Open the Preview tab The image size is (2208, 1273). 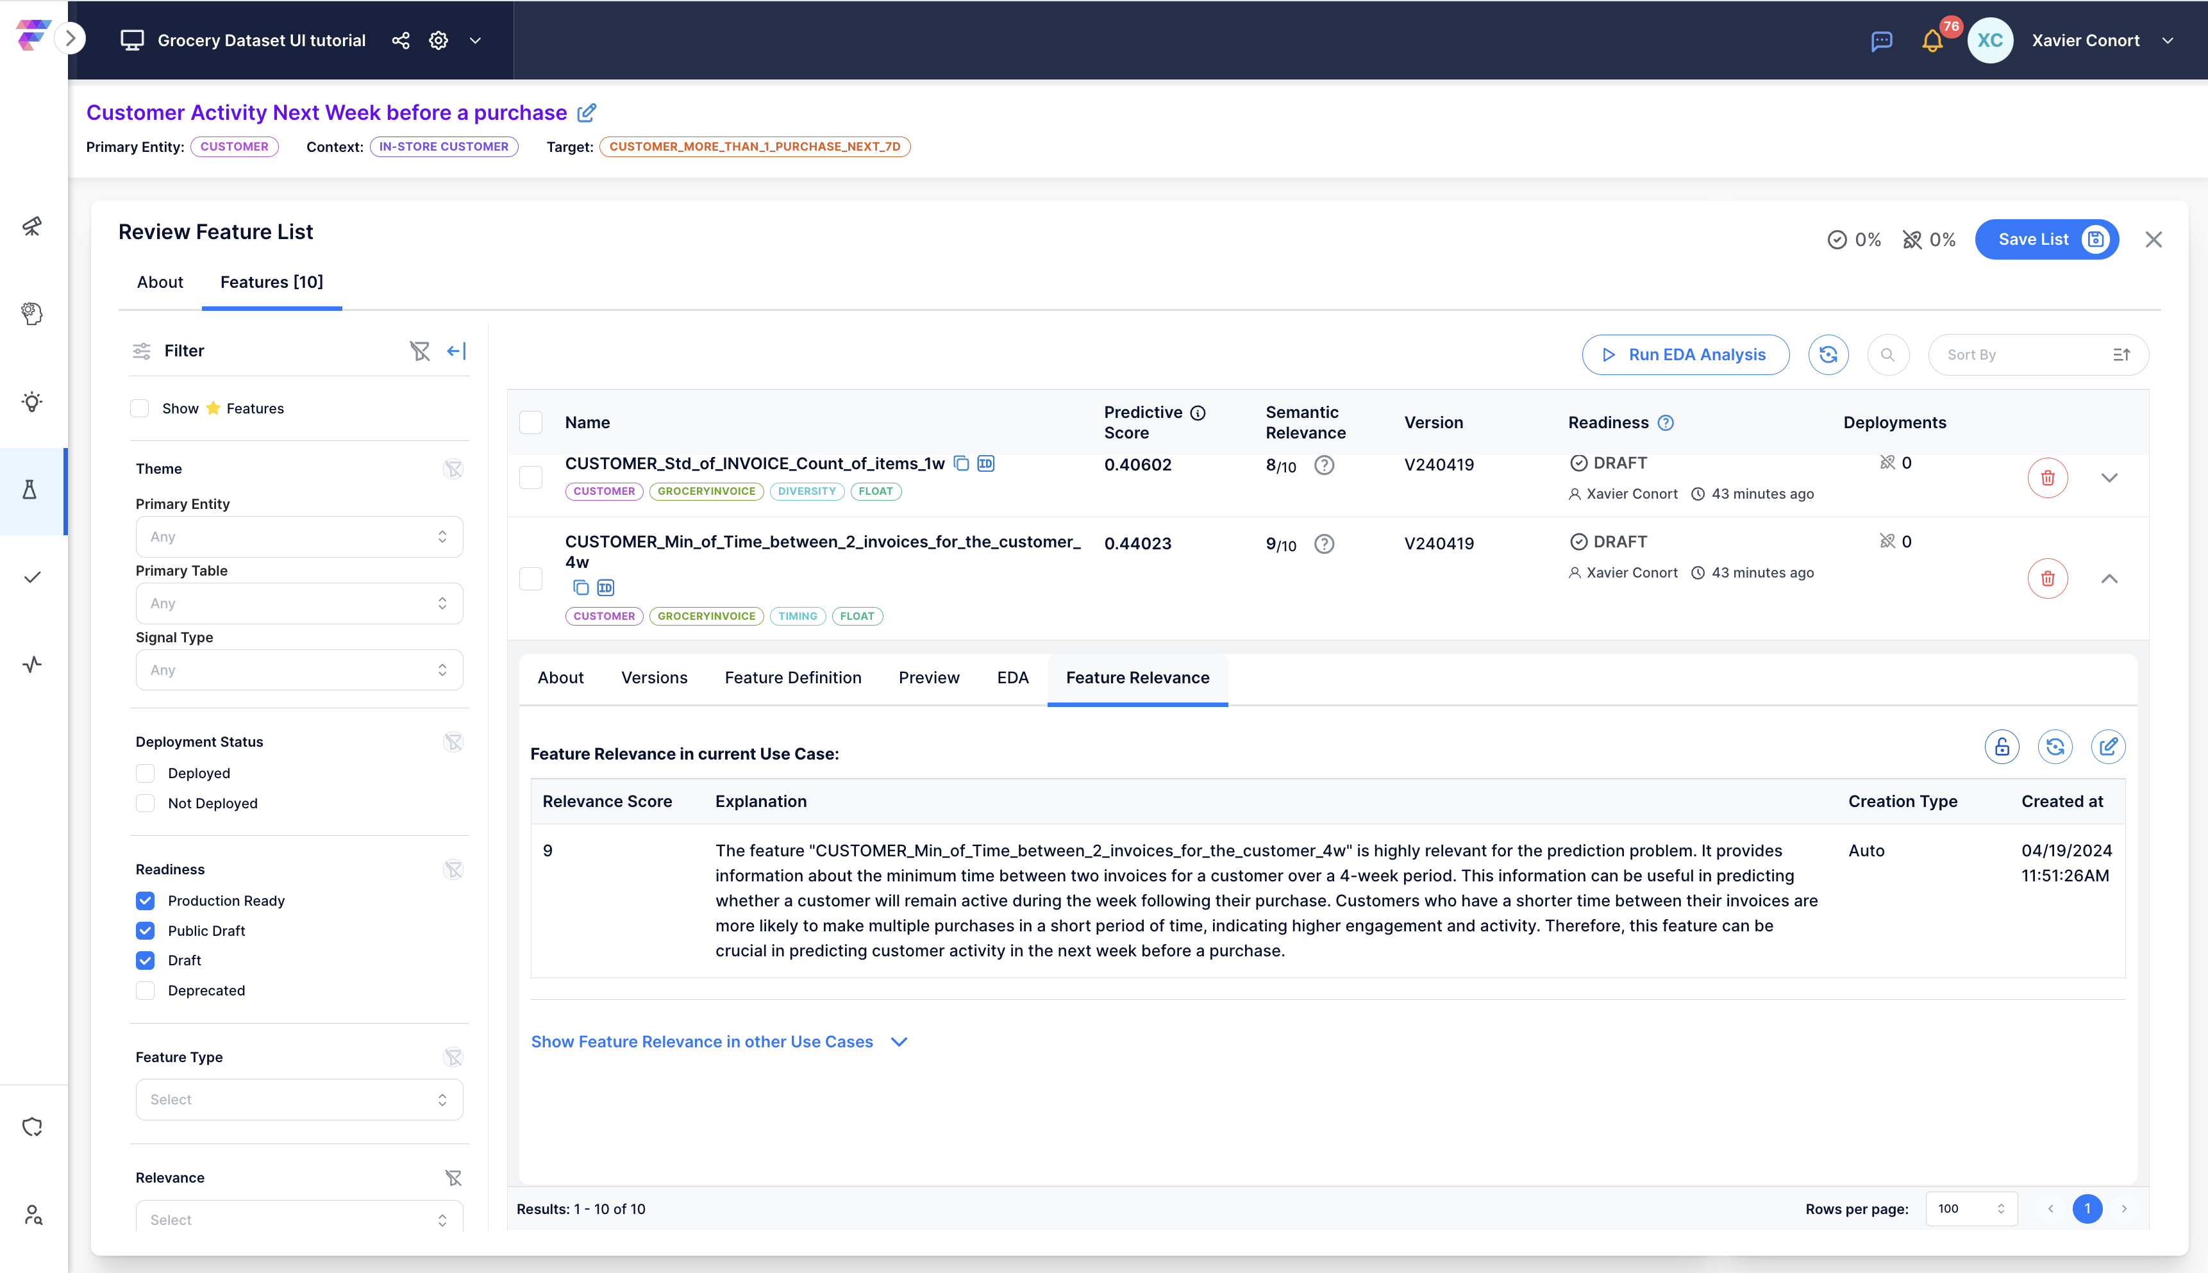tap(929, 678)
